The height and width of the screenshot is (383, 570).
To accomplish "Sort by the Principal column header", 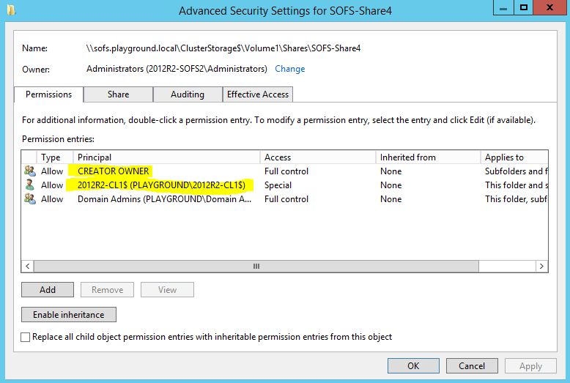I will click(x=167, y=157).
